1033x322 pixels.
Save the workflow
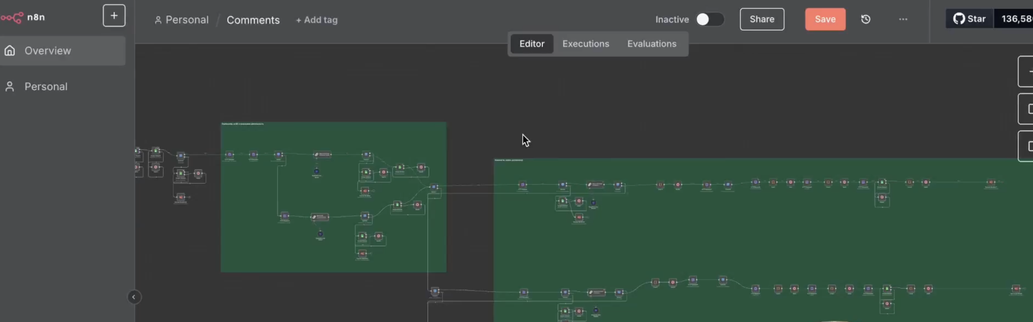pos(825,19)
